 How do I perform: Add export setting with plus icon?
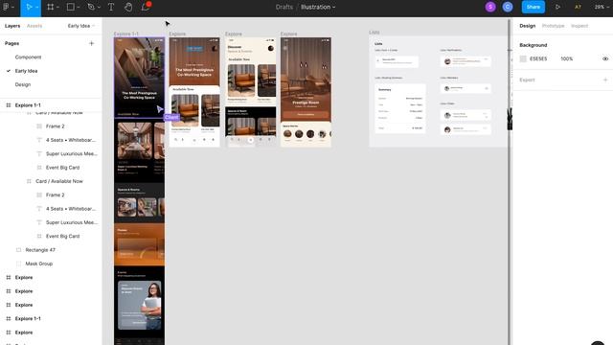[x=605, y=80]
